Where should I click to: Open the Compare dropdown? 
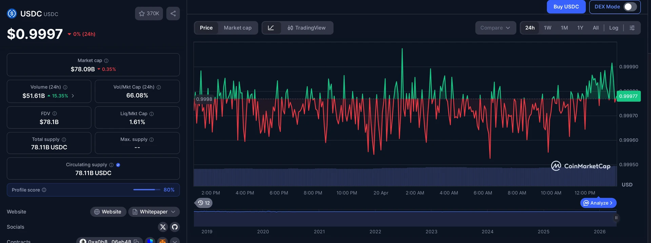coord(495,28)
